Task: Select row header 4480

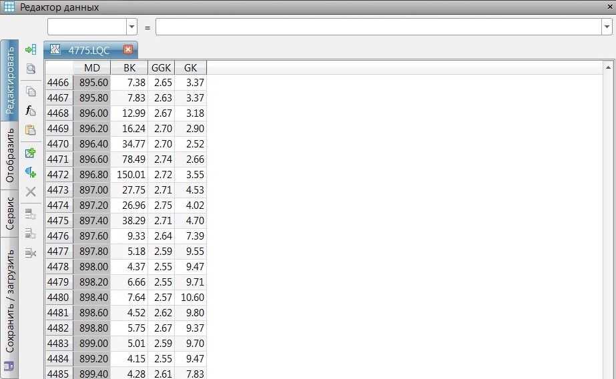Action: tap(59, 298)
